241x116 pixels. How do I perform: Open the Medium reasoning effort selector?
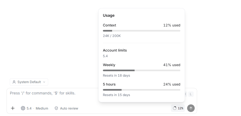tap(42, 108)
